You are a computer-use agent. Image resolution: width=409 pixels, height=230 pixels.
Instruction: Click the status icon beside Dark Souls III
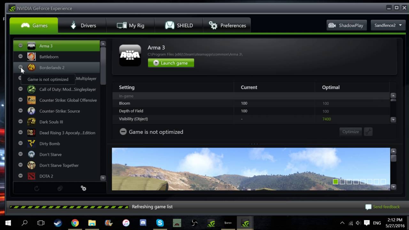tap(20, 122)
